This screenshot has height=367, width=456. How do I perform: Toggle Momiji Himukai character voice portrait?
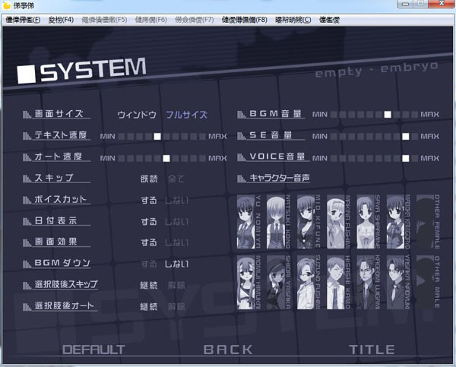pos(245,283)
